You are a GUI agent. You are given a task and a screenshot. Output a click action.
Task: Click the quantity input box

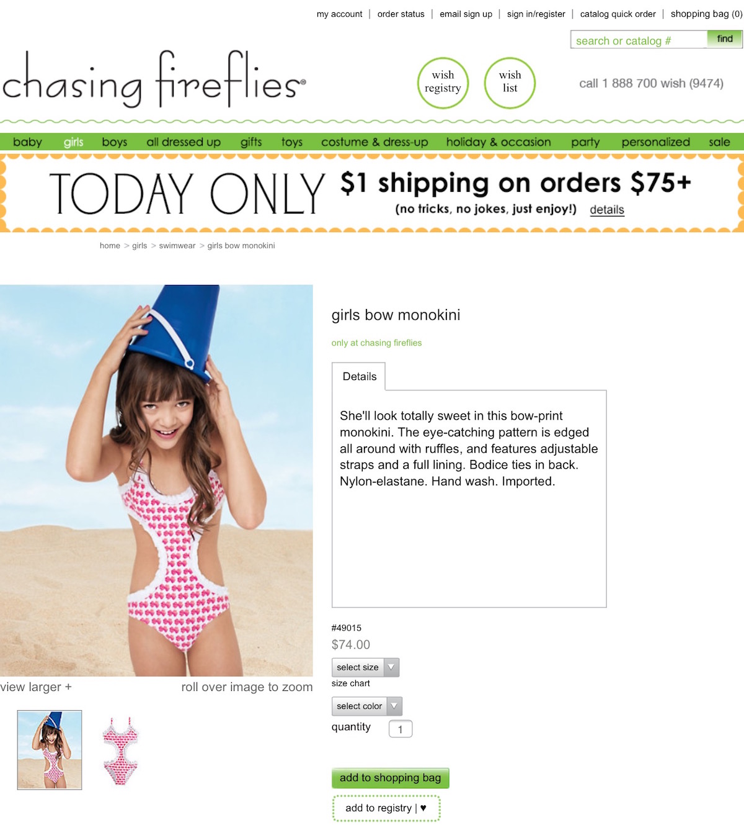tap(401, 729)
